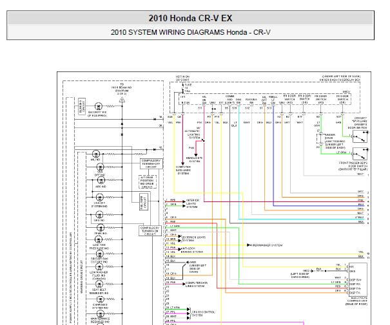Click the 'PASSING SW' terminal label

coord(251,101)
